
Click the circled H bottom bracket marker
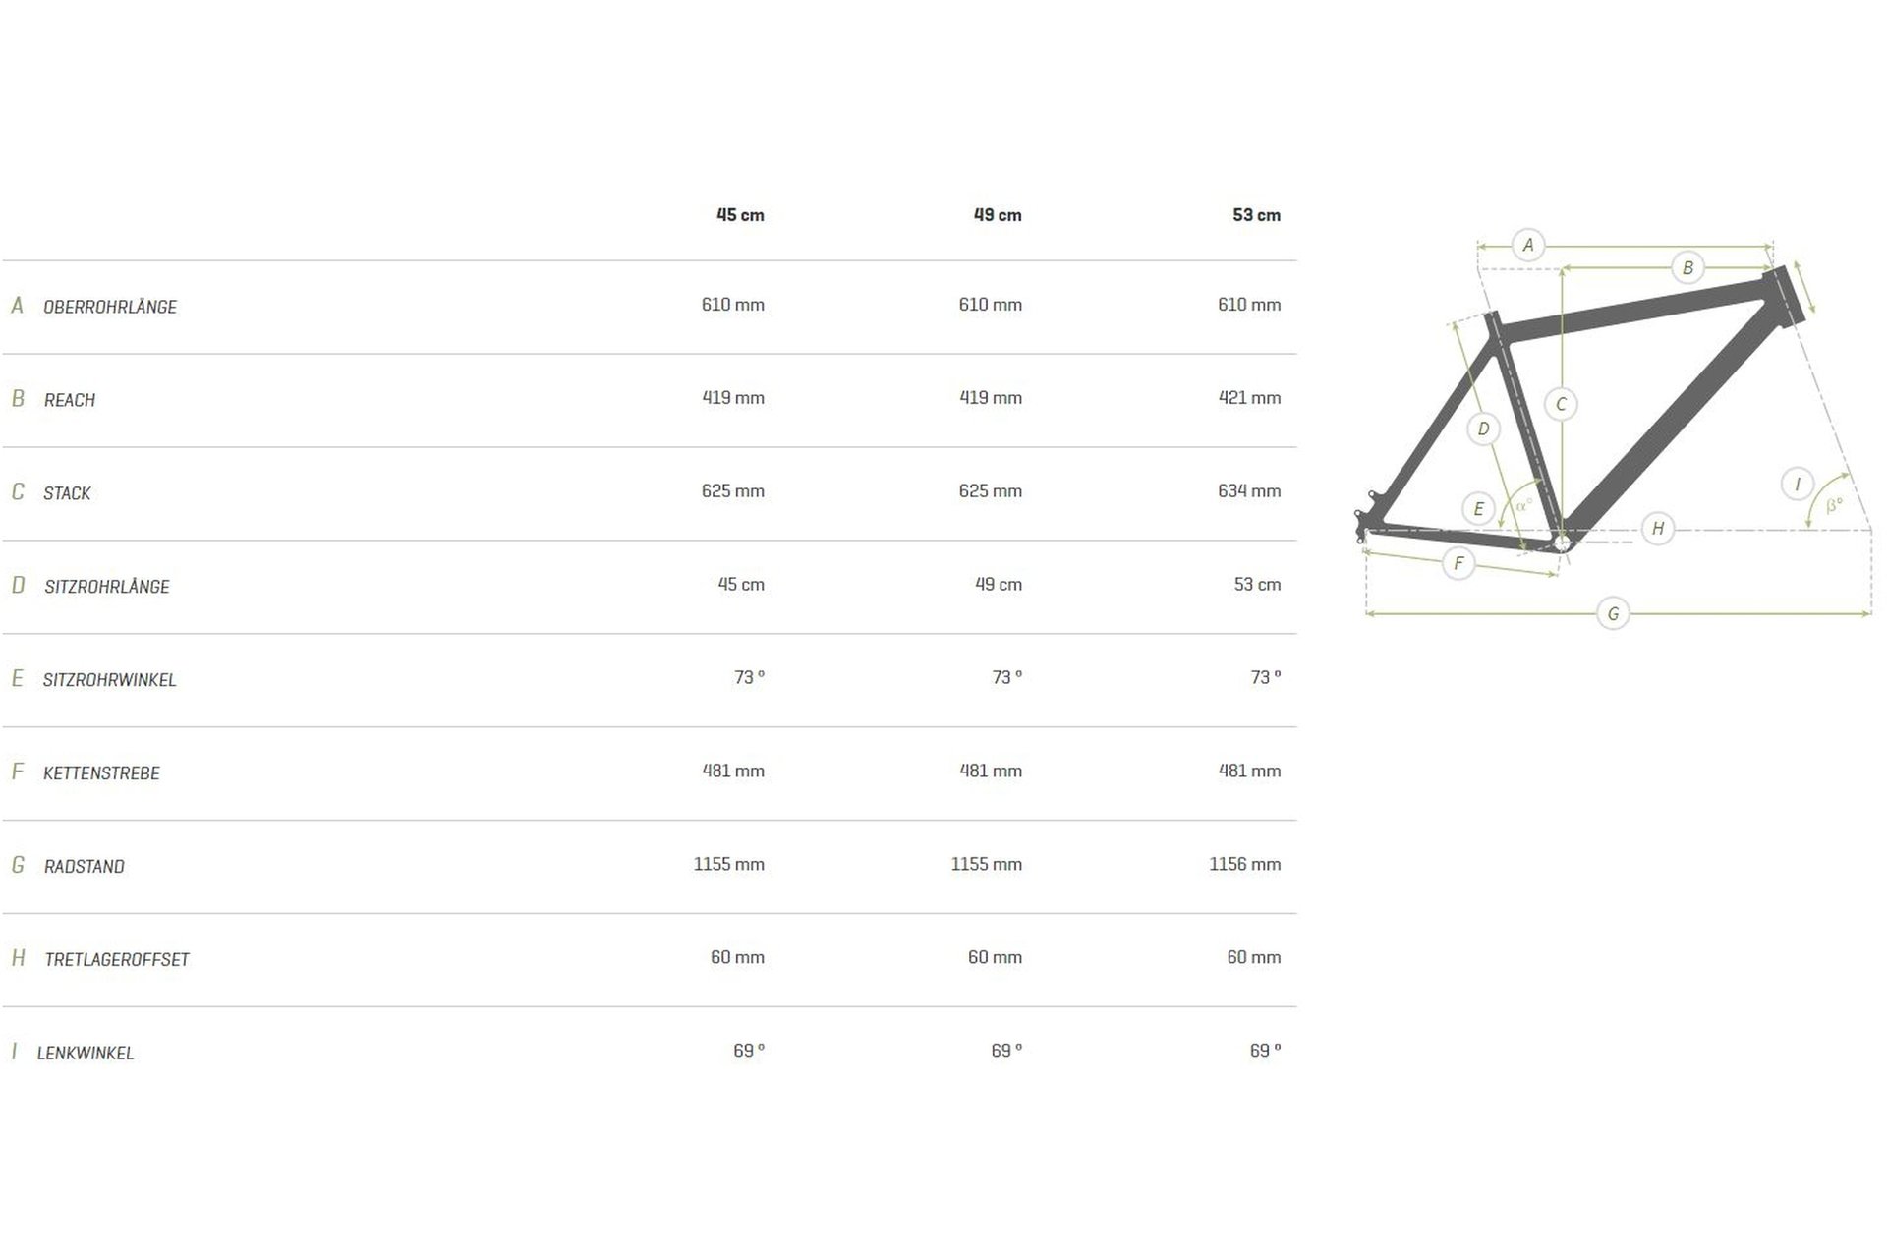tap(1658, 529)
